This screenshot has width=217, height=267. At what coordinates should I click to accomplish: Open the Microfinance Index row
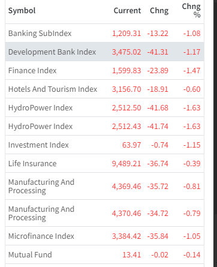pyautogui.click(x=104, y=236)
